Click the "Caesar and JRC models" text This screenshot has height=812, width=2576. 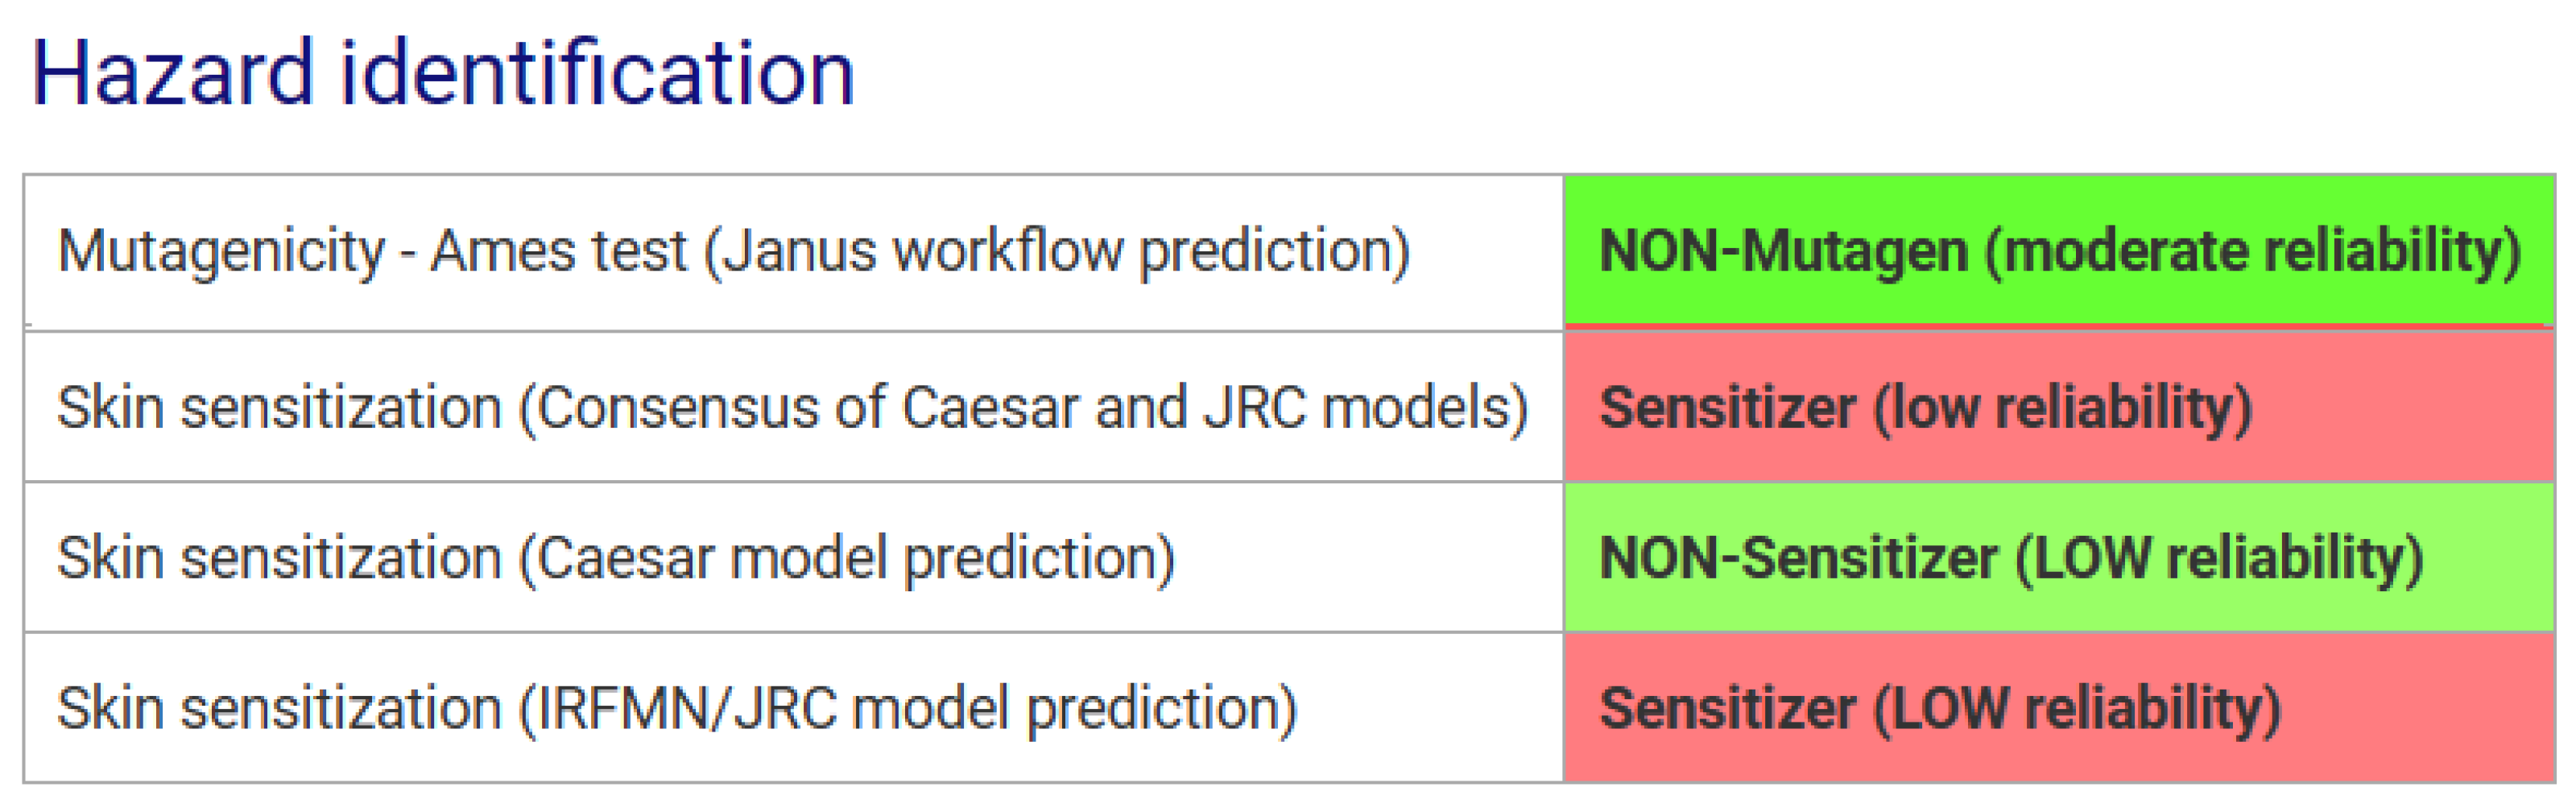pyautogui.click(x=1214, y=407)
